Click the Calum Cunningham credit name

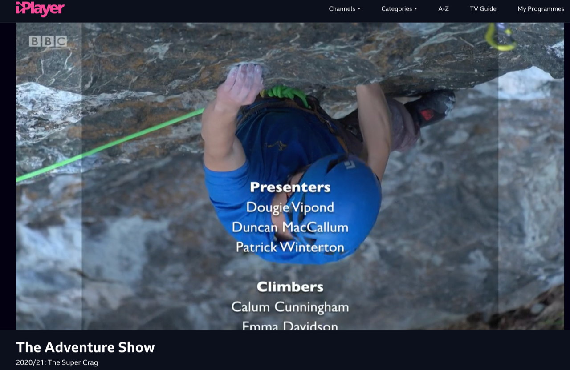click(x=290, y=307)
